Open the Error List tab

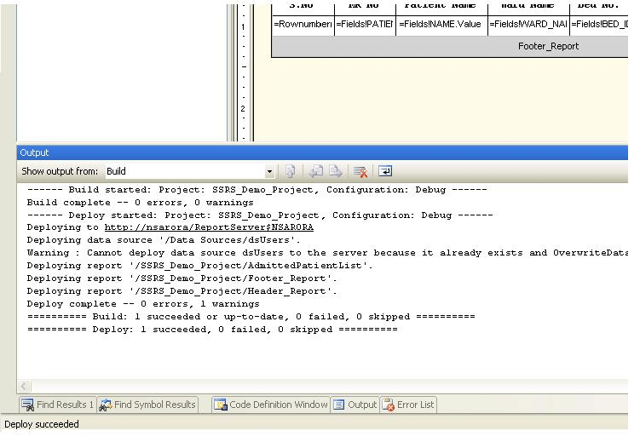(408, 405)
